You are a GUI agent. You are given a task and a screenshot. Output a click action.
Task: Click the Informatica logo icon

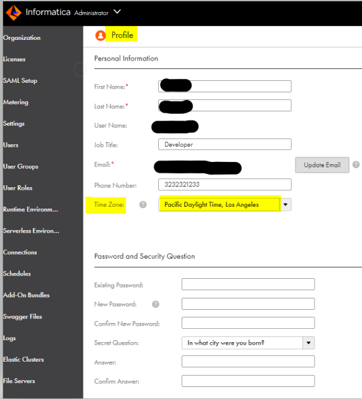point(13,12)
